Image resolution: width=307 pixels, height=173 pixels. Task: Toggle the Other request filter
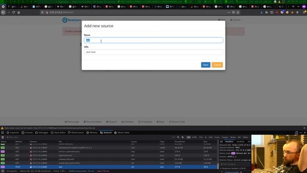point(245,137)
